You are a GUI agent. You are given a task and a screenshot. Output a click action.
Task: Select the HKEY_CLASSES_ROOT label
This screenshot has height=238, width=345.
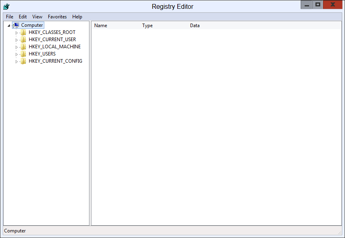pos(52,32)
